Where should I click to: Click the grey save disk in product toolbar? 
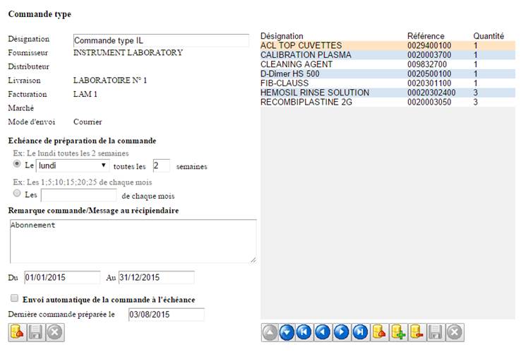tap(436, 332)
